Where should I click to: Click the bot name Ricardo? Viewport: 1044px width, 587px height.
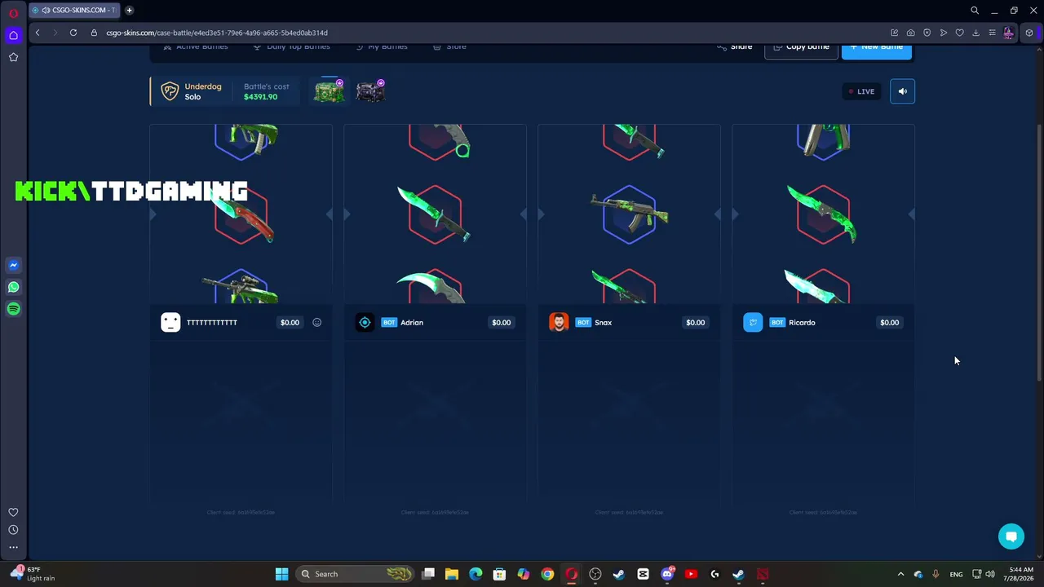pyautogui.click(x=802, y=323)
